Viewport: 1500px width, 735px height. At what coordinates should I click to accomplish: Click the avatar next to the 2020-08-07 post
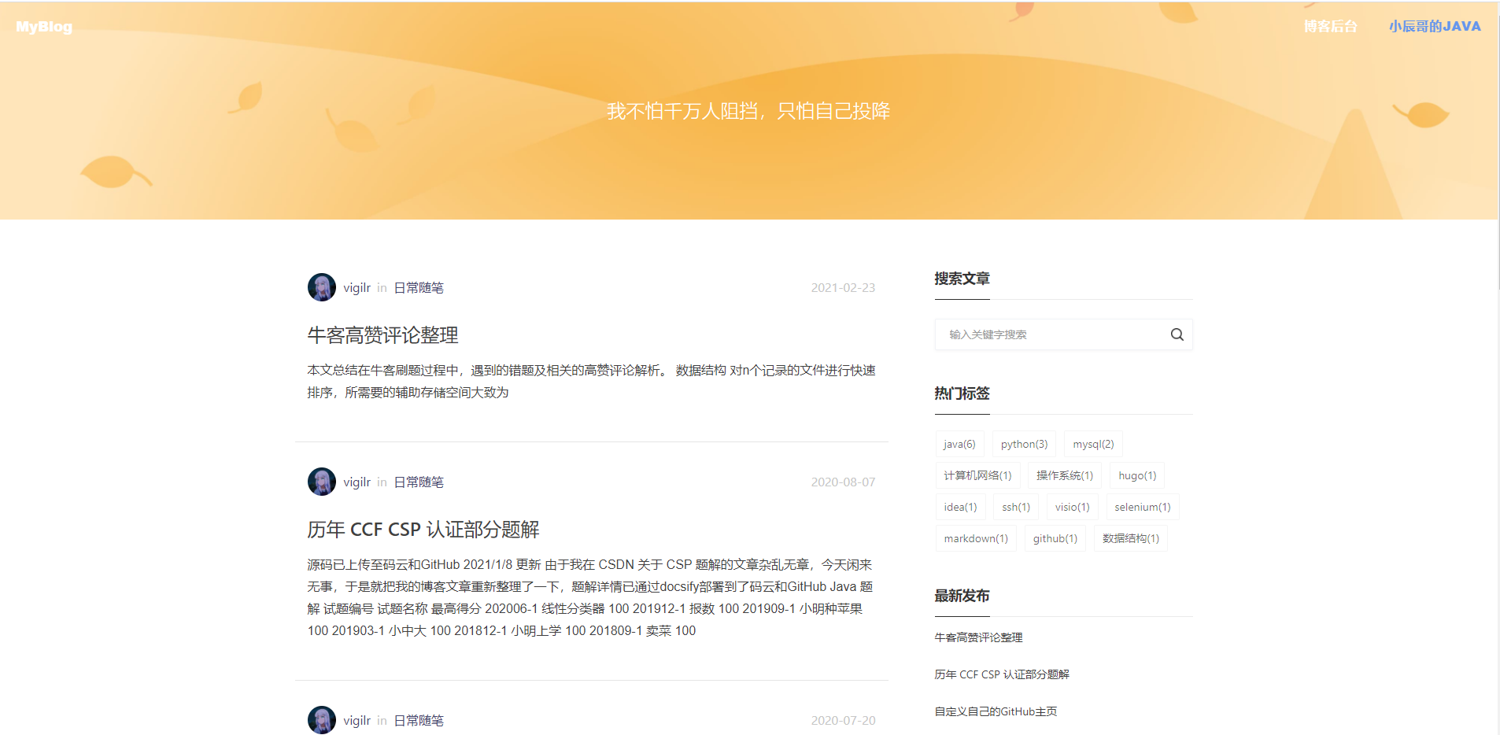click(x=321, y=482)
